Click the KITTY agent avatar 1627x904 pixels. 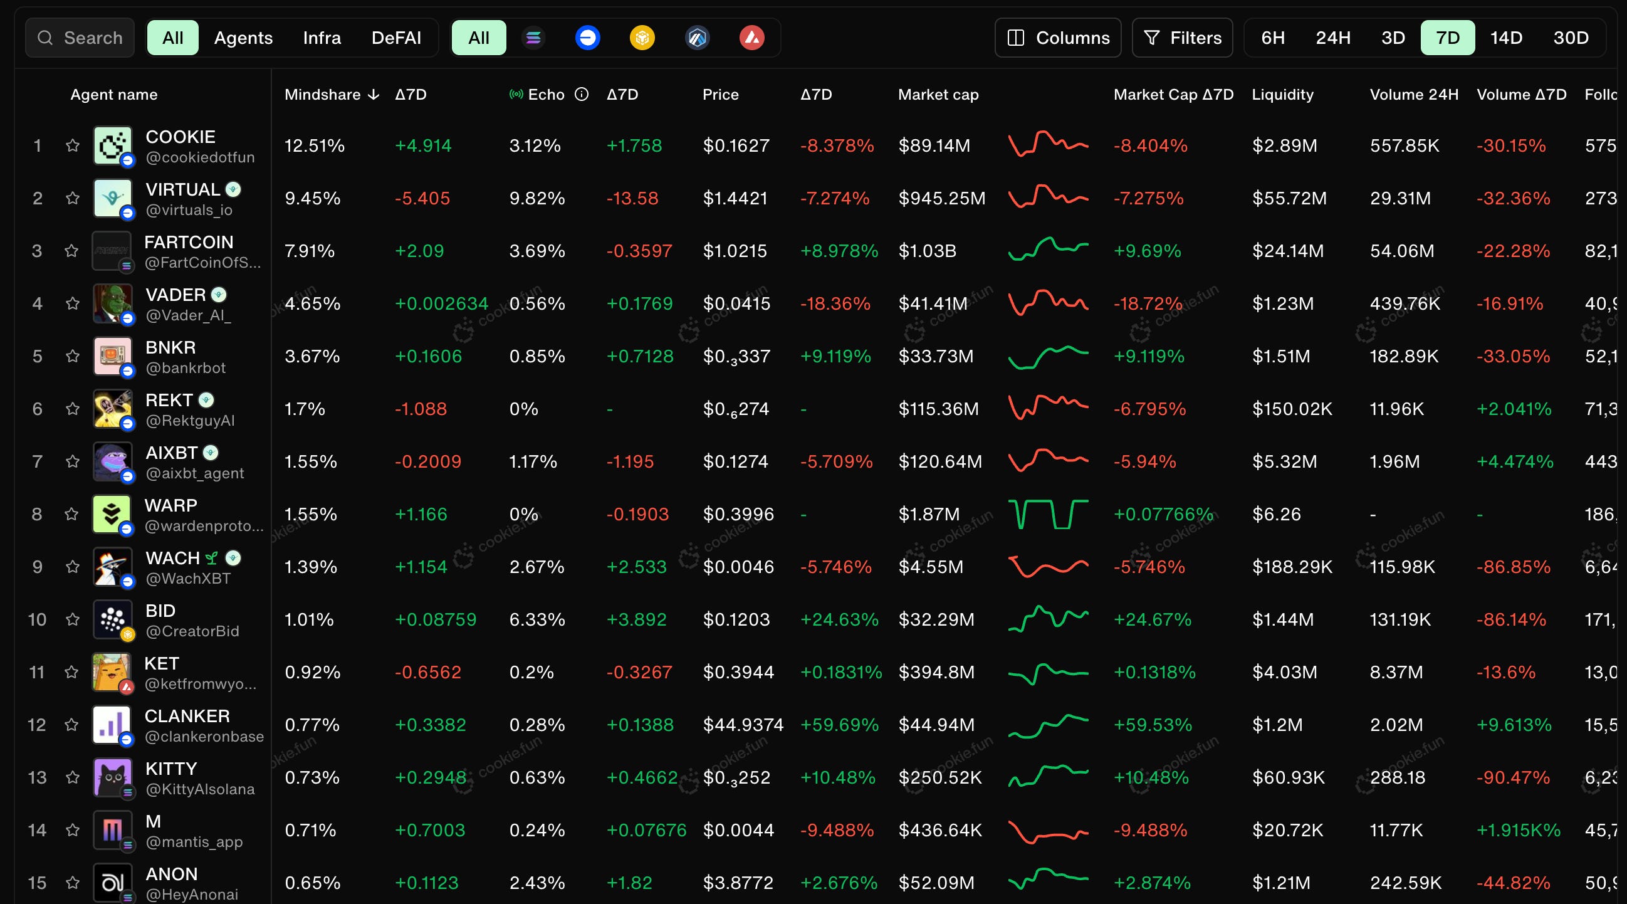tap(112, 777)
